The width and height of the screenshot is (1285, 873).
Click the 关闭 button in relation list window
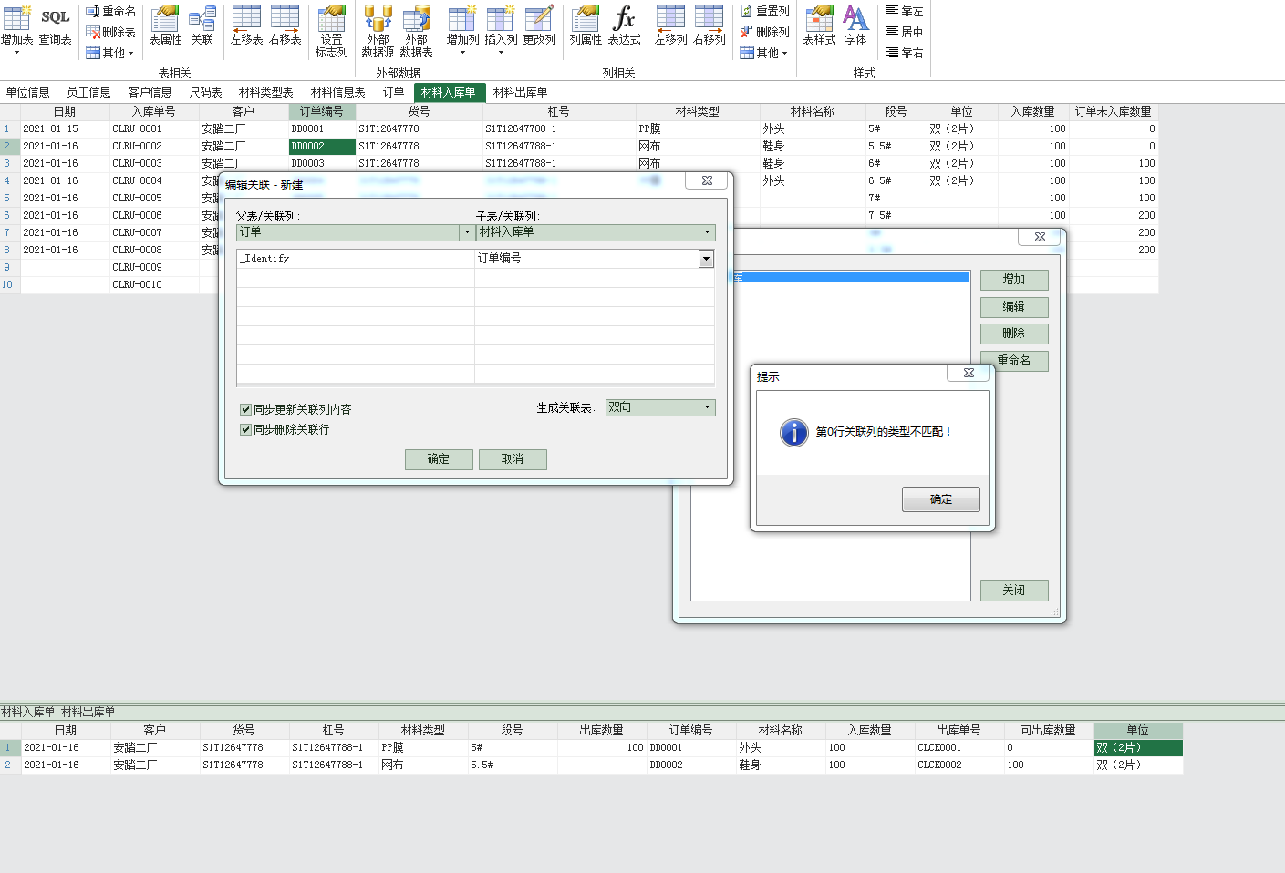[1014, 591]
